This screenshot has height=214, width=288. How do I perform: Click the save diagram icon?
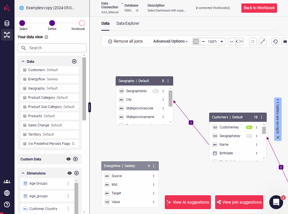[x=285, y=41]
